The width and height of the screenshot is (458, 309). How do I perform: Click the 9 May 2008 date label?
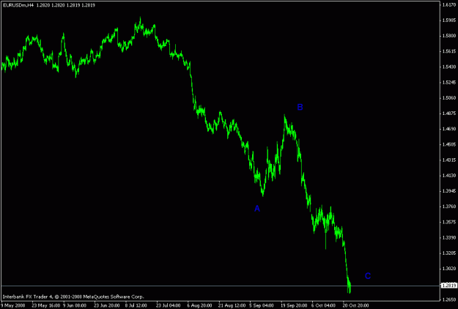[x=13, y=305]
